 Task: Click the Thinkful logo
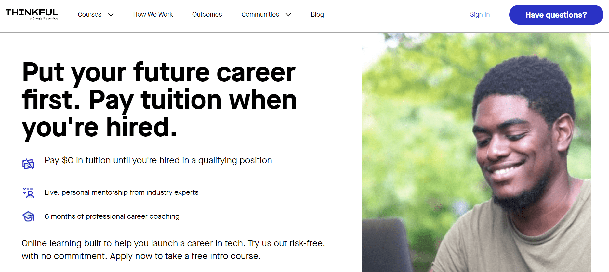[32, 15]
